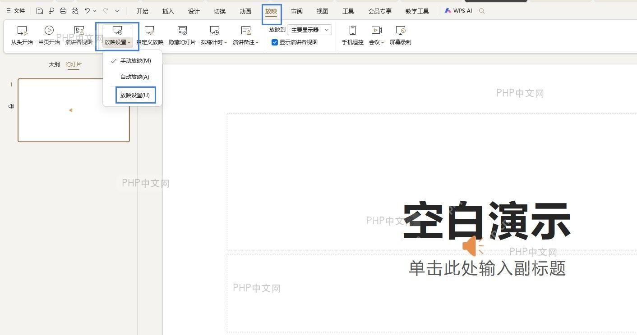Start slideshow from current slide (当页开始)
This screenshot has width=637, height=335.
(x=49, y=36)
